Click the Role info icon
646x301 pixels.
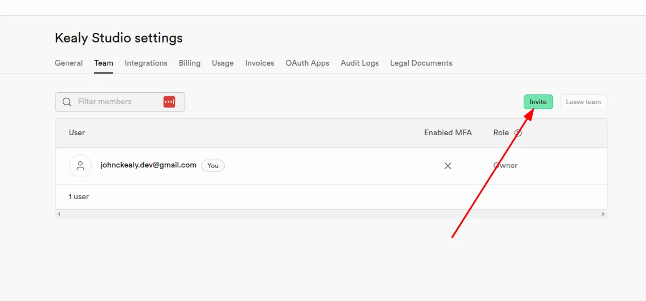click(518, 133)
